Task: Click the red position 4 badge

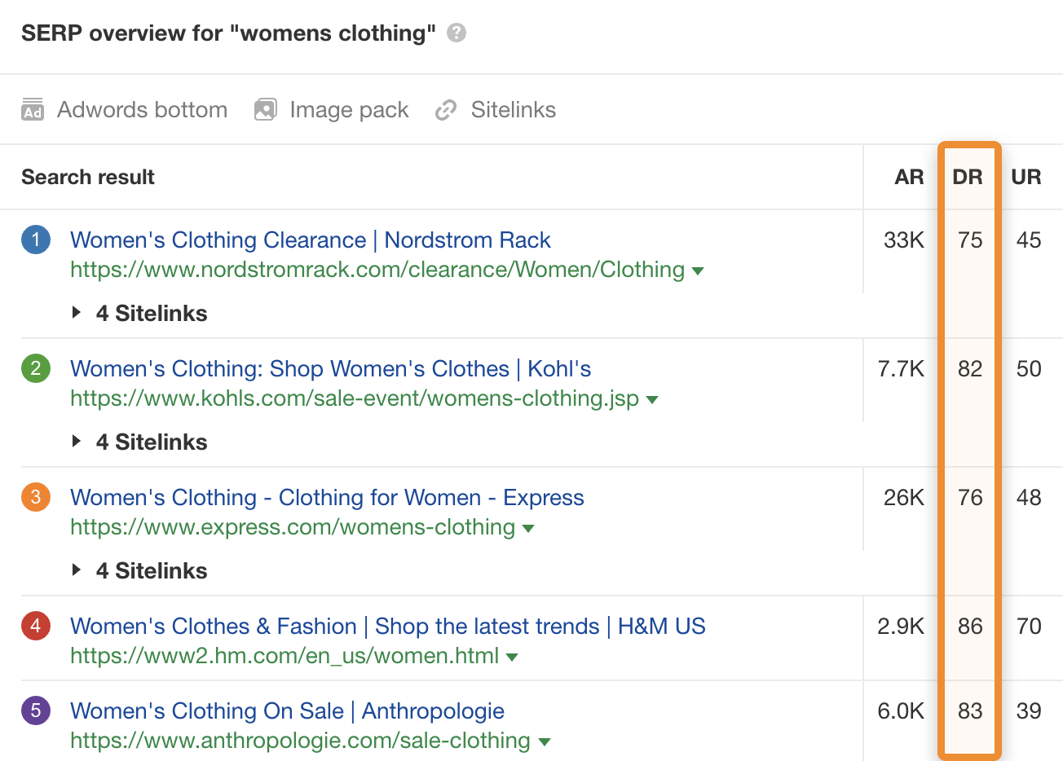Action: tap(36, 626)
